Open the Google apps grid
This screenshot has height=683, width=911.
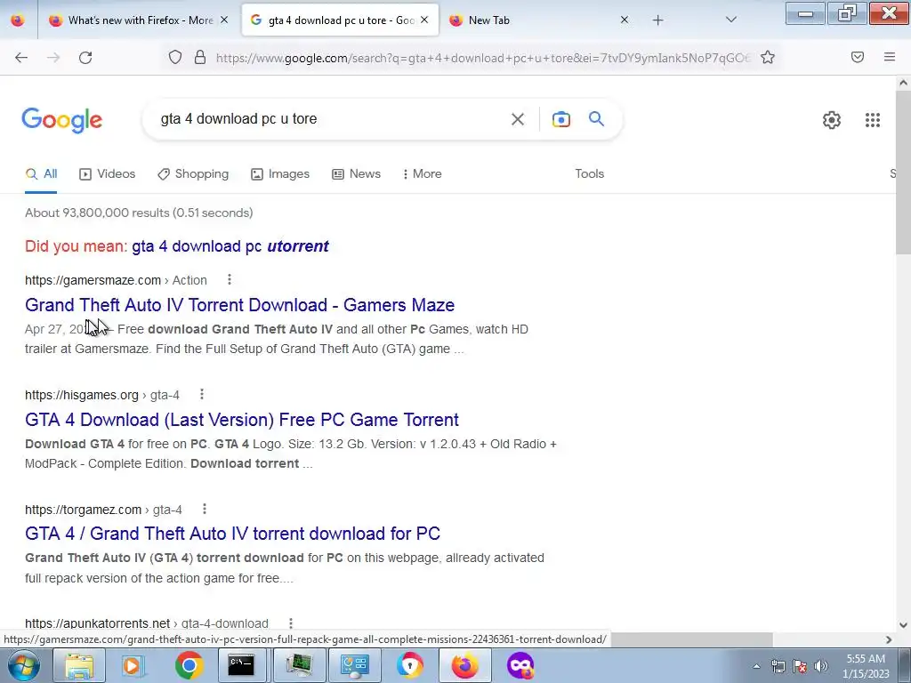pos(873,120)
